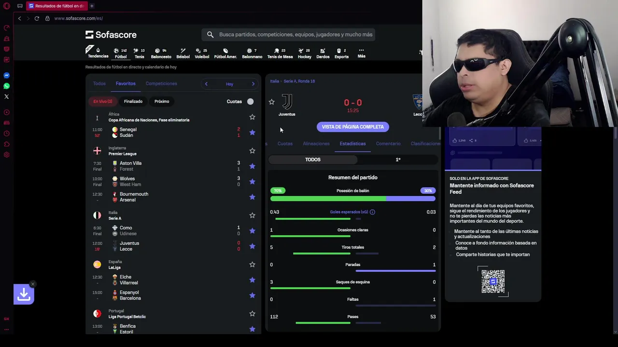Unfavorite the Senegal vs Sudán match
This screenshot has height=347, width=618.
coord(252,132)
